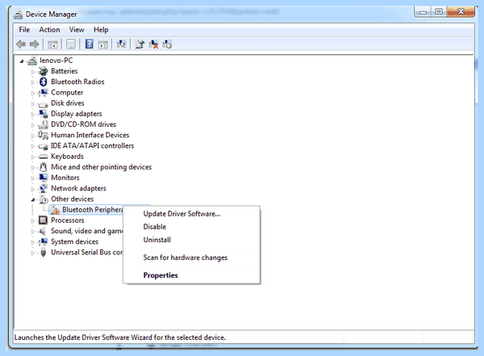Choose Disable from context menu

pyautogui.click(x=191, y=227)
